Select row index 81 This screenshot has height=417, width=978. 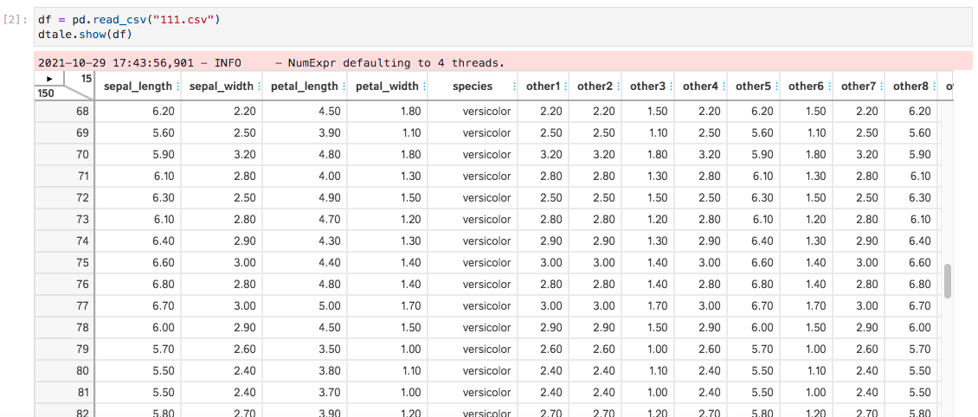coord(64,393)
